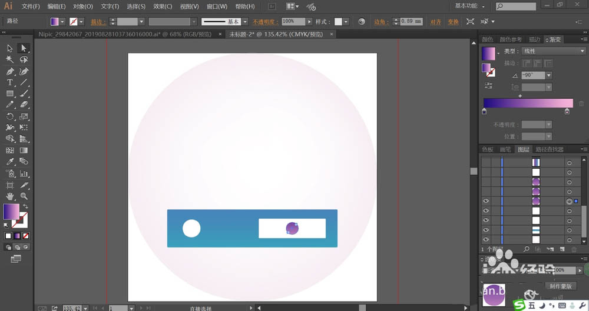
Task: Select the Rectangle tool
Action: [x=10, y=94]
